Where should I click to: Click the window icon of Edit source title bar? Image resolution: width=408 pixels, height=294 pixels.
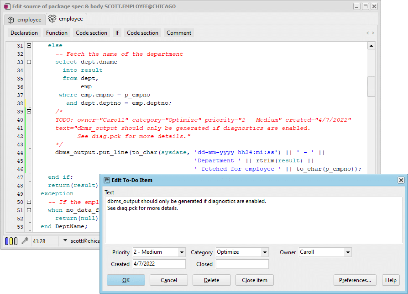click(x=7, y=6)
